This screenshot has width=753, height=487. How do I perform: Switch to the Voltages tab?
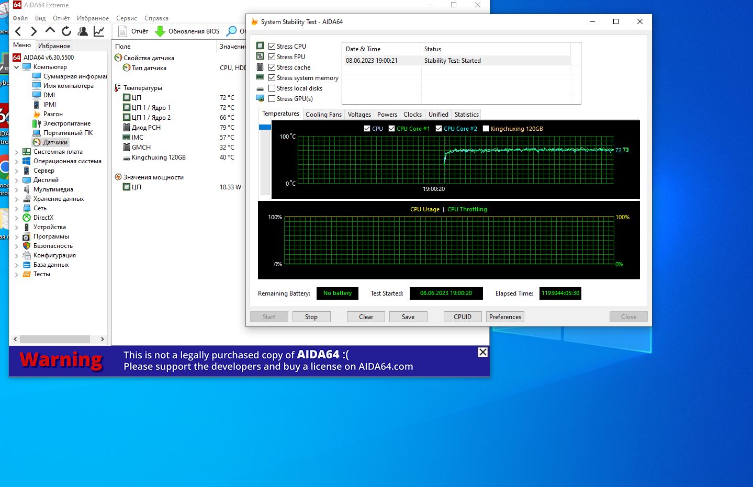(x=359, y=115)
